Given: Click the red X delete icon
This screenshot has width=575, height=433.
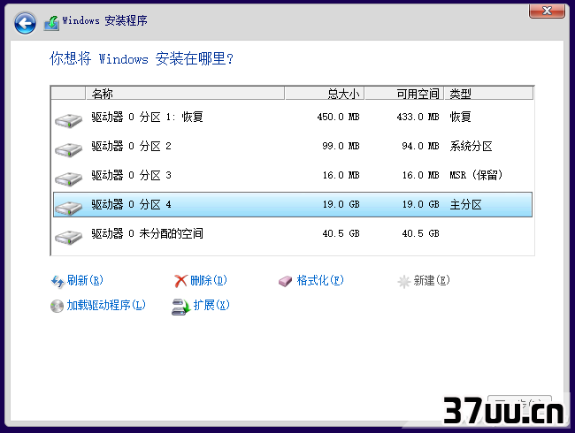Looking at the screenshot, I should pyautogui.click(x=180, y=281).
